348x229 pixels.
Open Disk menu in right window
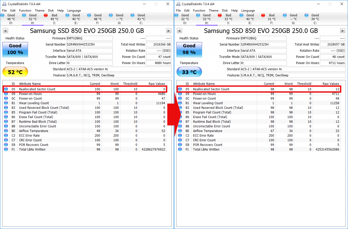(x=225, y=11)
